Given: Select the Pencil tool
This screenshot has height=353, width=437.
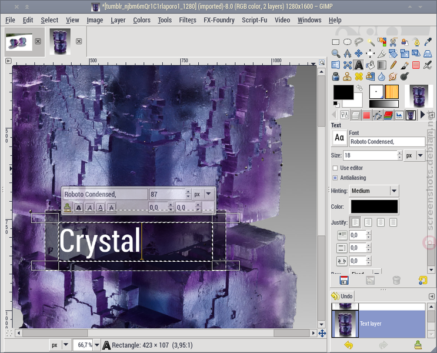Looking at the screenshot, I should tap(393, 65).
